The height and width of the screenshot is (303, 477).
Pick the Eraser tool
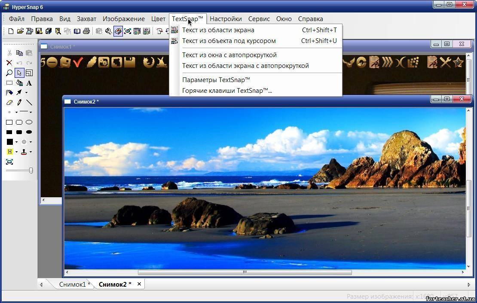[9, 102]
